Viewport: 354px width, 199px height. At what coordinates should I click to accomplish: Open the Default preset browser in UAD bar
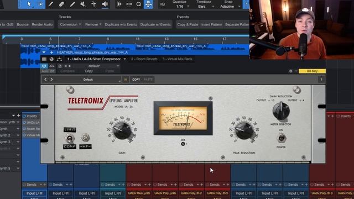point(88,80)
